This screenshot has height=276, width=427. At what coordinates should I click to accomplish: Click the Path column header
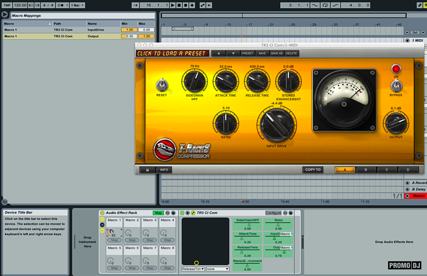(x=69, y=24)
